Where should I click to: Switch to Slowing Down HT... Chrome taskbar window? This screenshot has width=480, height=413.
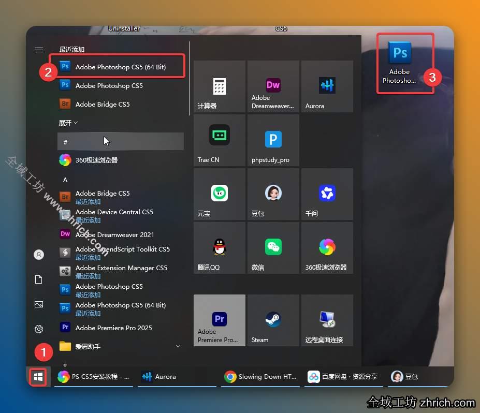260,377
